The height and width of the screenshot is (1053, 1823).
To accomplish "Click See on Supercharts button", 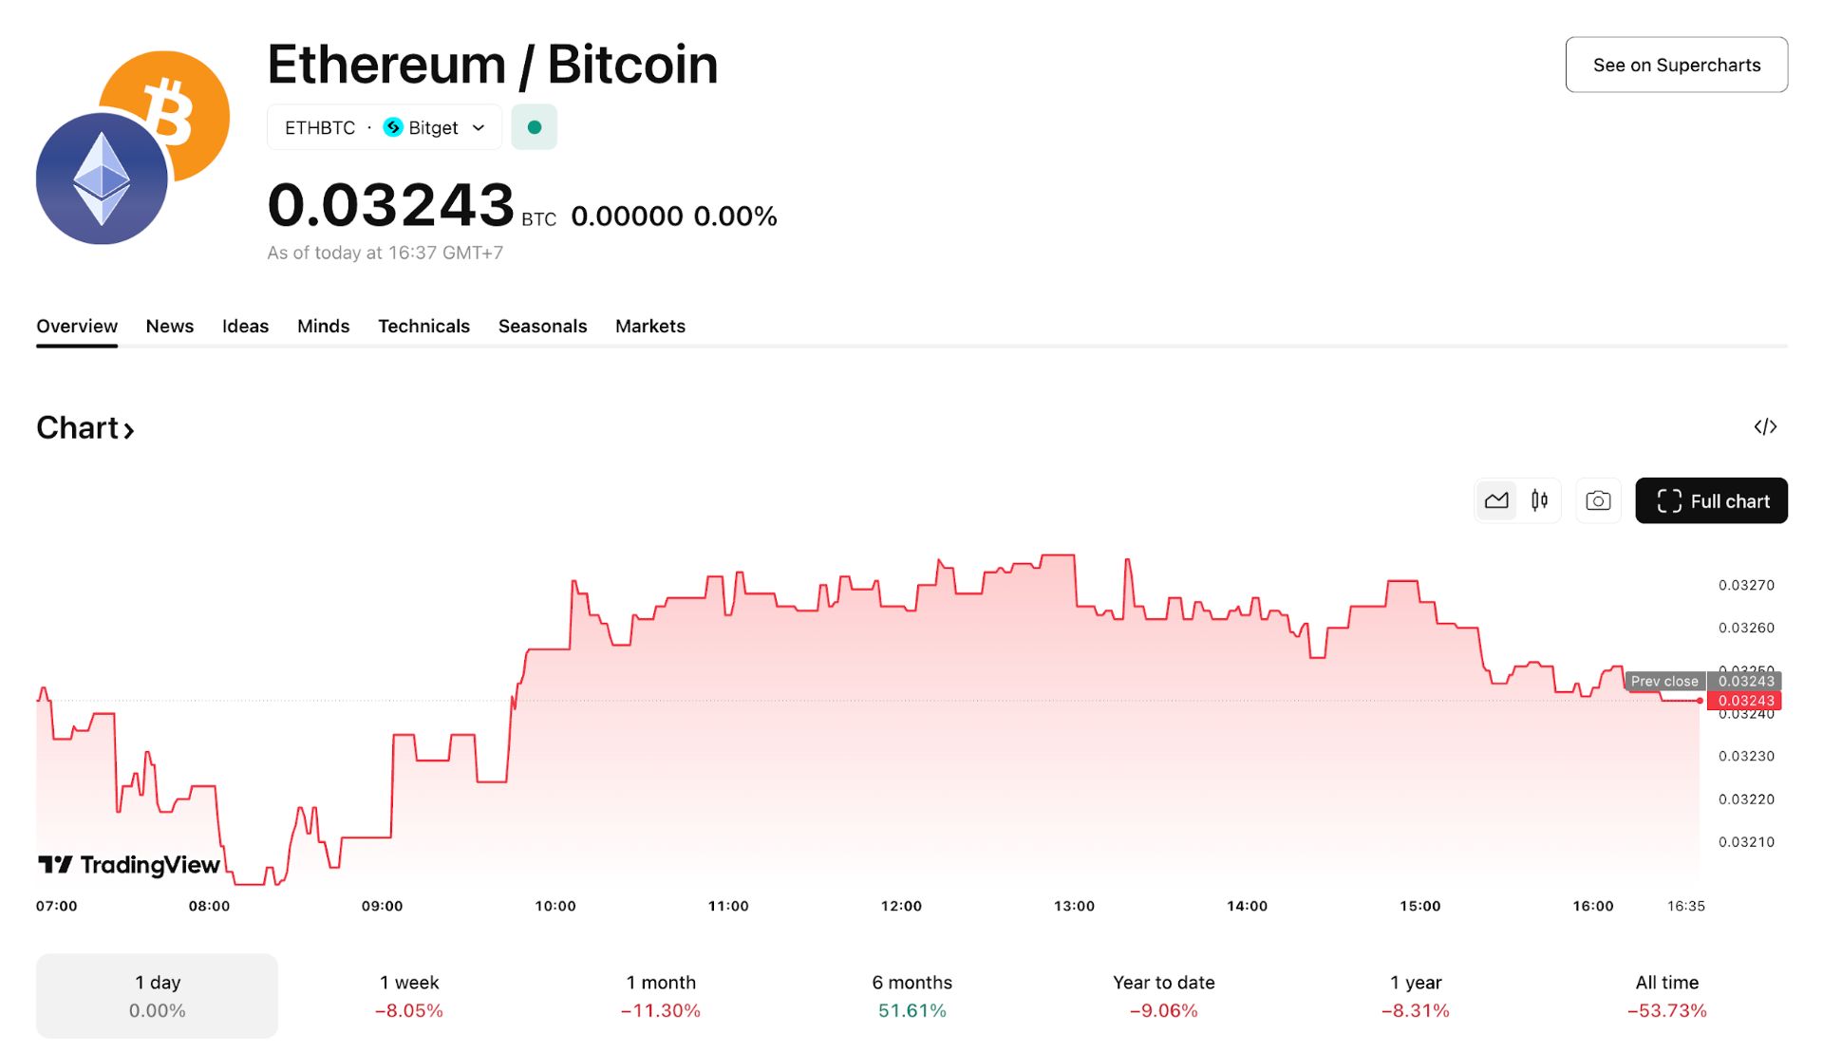I will click(1677, 65).
